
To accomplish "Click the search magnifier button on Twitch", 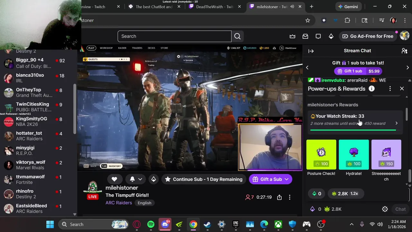I will click(x=238, y=36).
